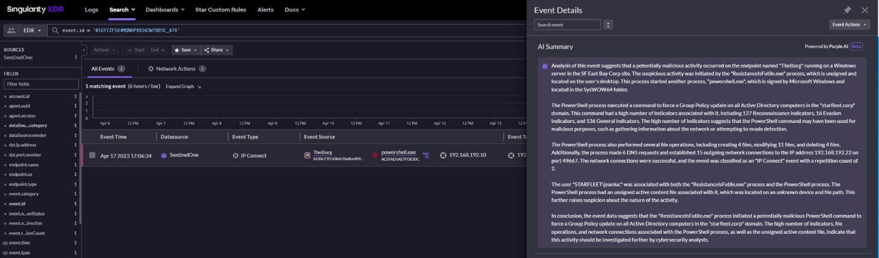Click the star icon on Save
This screenshot has width=879, height=258.
(x=177, y=50)
